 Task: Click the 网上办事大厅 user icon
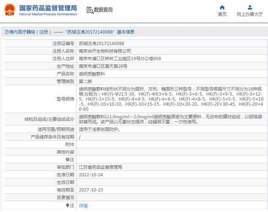click(250, 7)
